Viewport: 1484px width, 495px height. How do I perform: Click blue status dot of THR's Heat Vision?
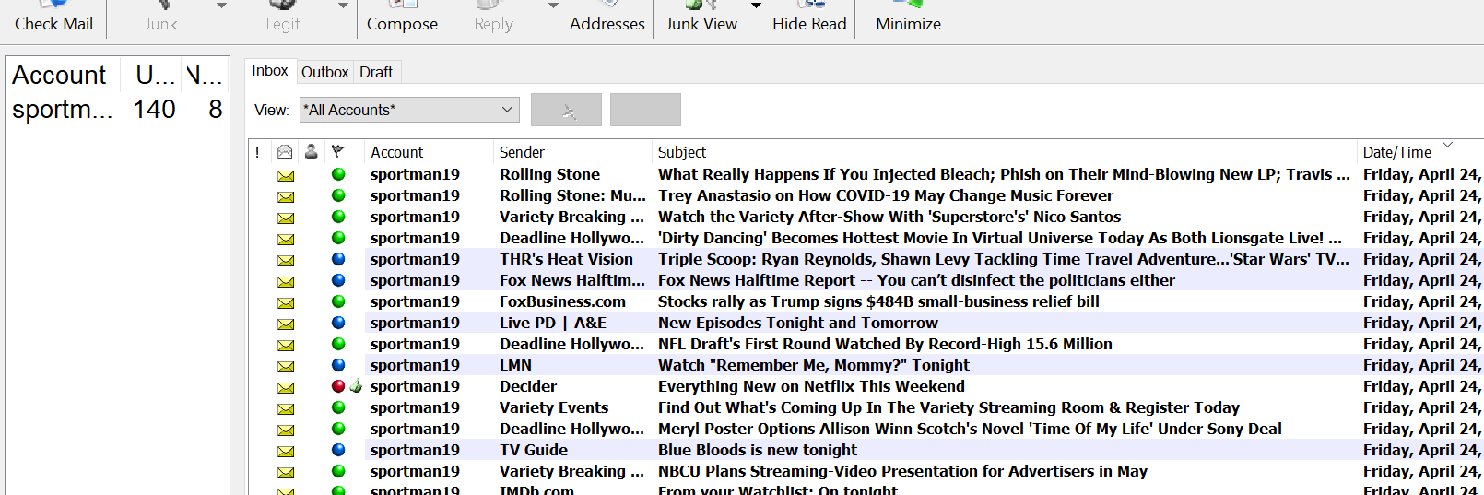(x=338, y=259)
